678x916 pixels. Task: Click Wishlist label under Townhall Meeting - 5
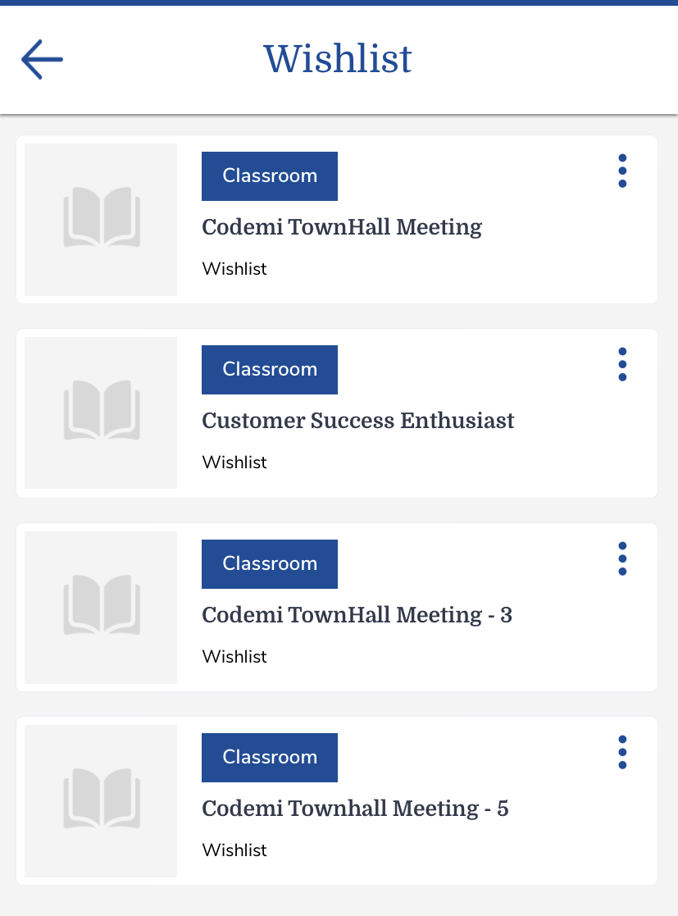click(x=234, y=850)
